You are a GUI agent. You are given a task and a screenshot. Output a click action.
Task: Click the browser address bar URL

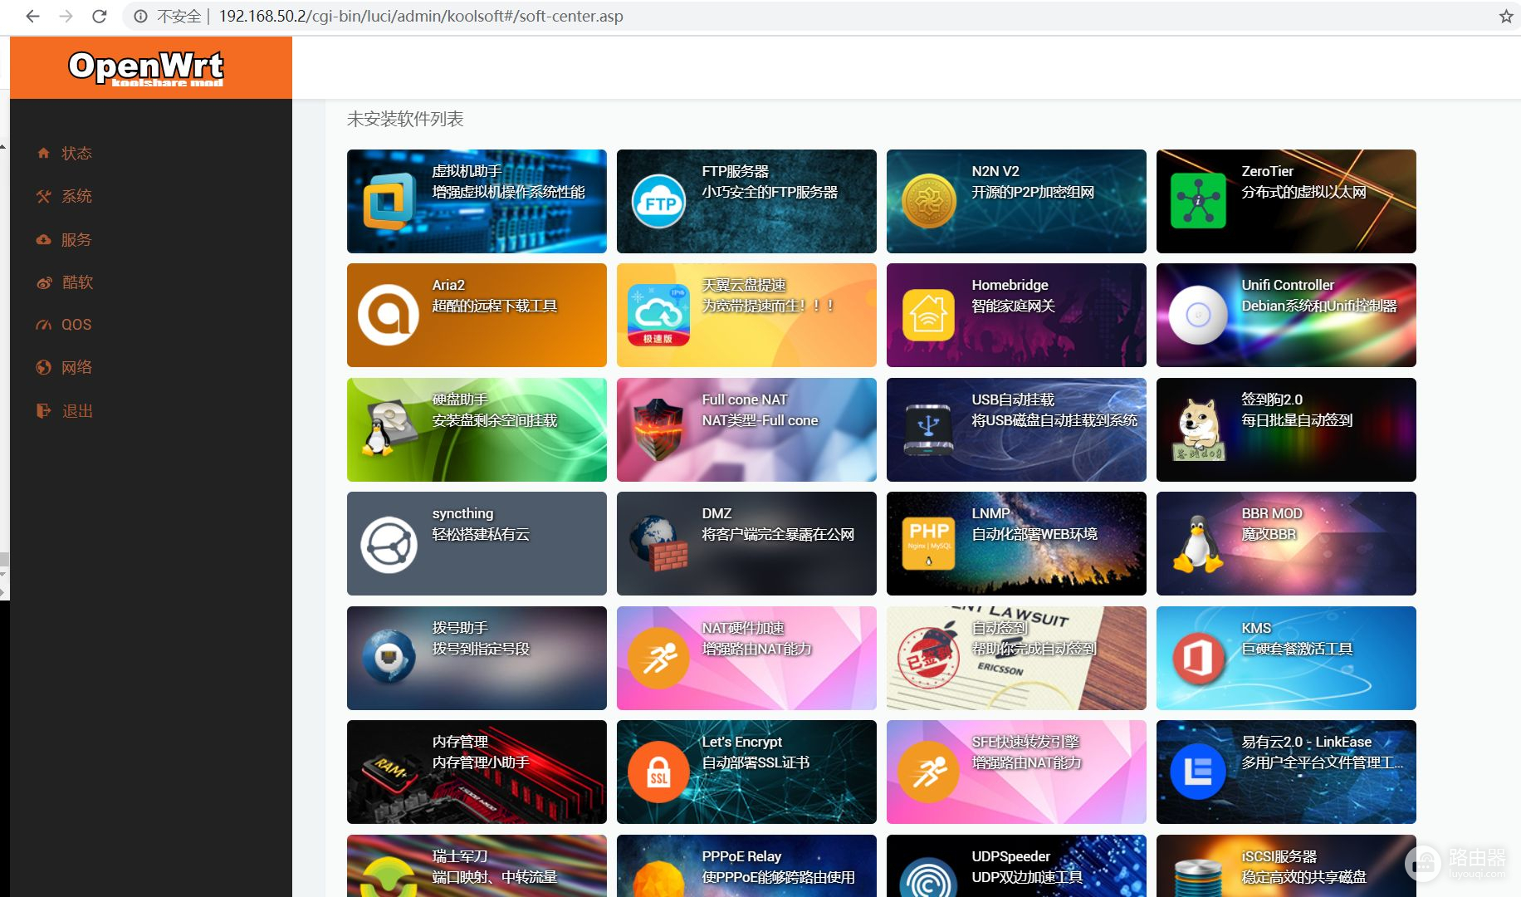click(x=421, y=17)
